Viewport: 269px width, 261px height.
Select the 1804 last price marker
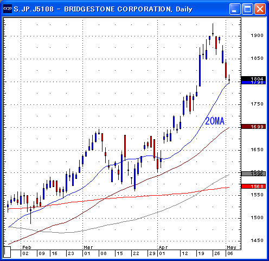tap(253, 78)
